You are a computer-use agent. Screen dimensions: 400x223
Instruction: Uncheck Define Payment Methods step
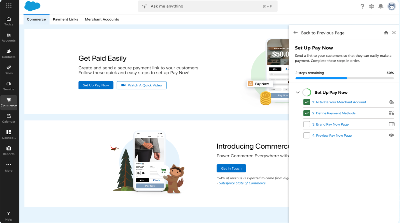pos(306,113)
